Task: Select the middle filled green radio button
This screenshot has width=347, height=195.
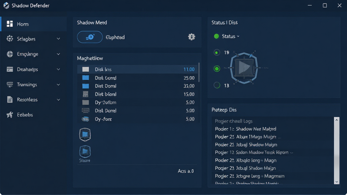Action: pos(217,69)
